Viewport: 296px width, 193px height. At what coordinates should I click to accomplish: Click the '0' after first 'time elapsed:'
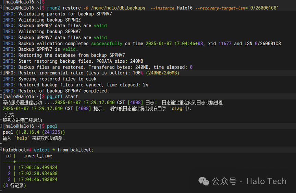click(x=191, y=67)
